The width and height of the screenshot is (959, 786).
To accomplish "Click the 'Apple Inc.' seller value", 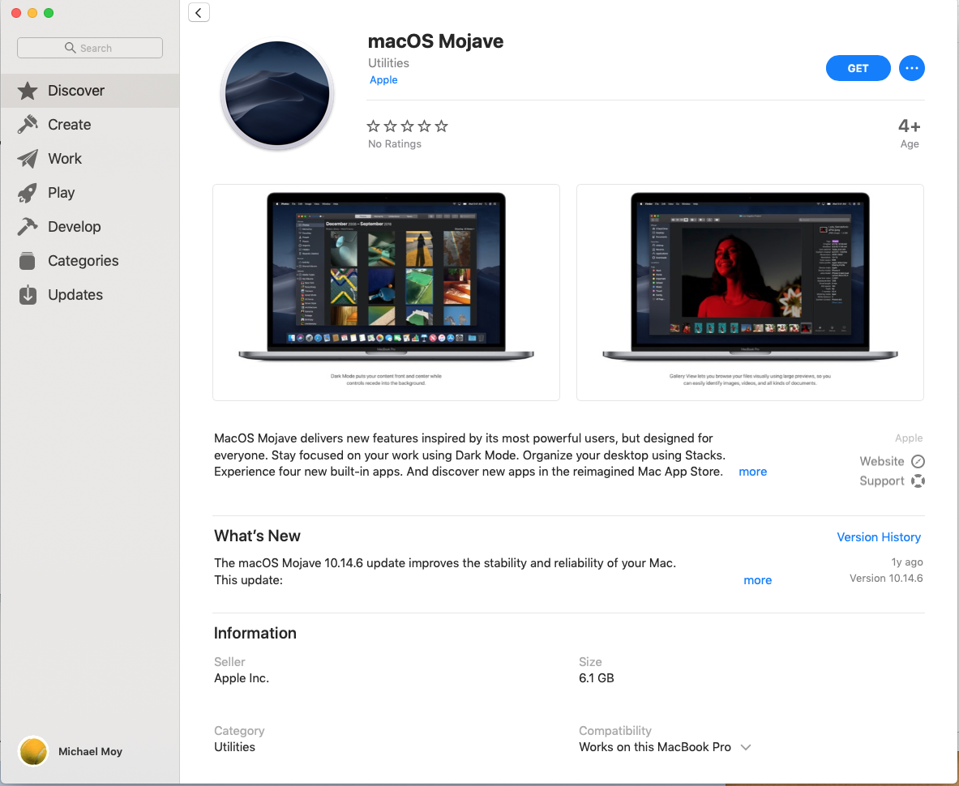I will click(x=242, y=678).
